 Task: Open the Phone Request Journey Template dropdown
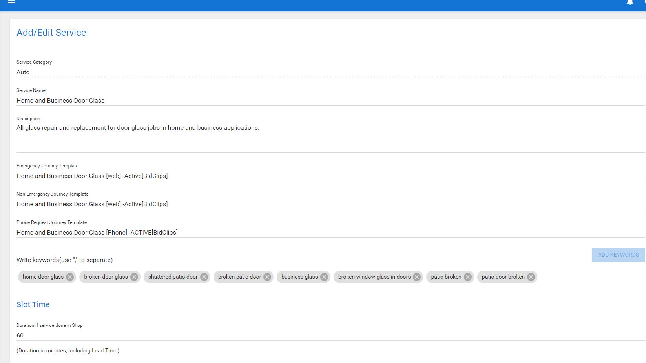coord(330,233)
